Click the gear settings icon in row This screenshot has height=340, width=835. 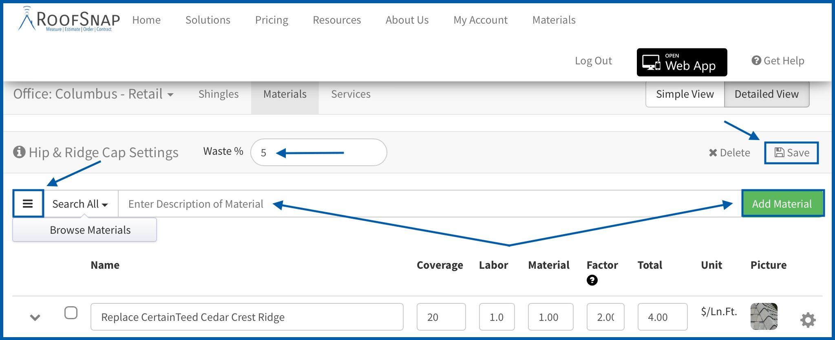808,320
